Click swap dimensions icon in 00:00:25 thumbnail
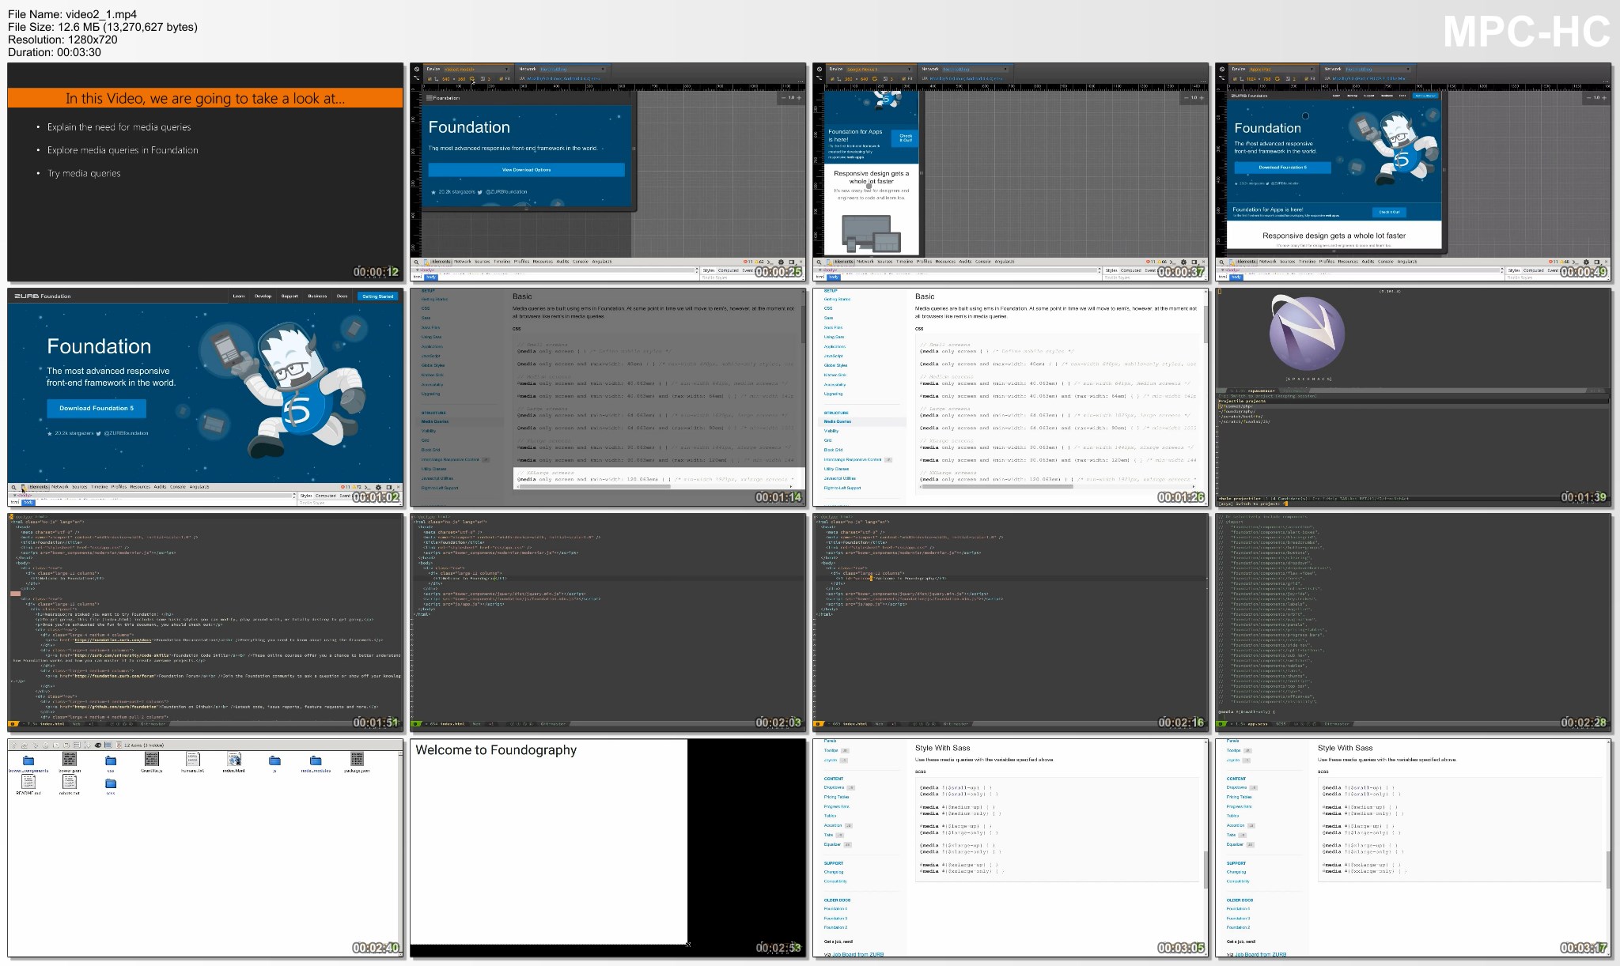The height and width of the screenshot is (966, 1620). click(x=472, y=78)
